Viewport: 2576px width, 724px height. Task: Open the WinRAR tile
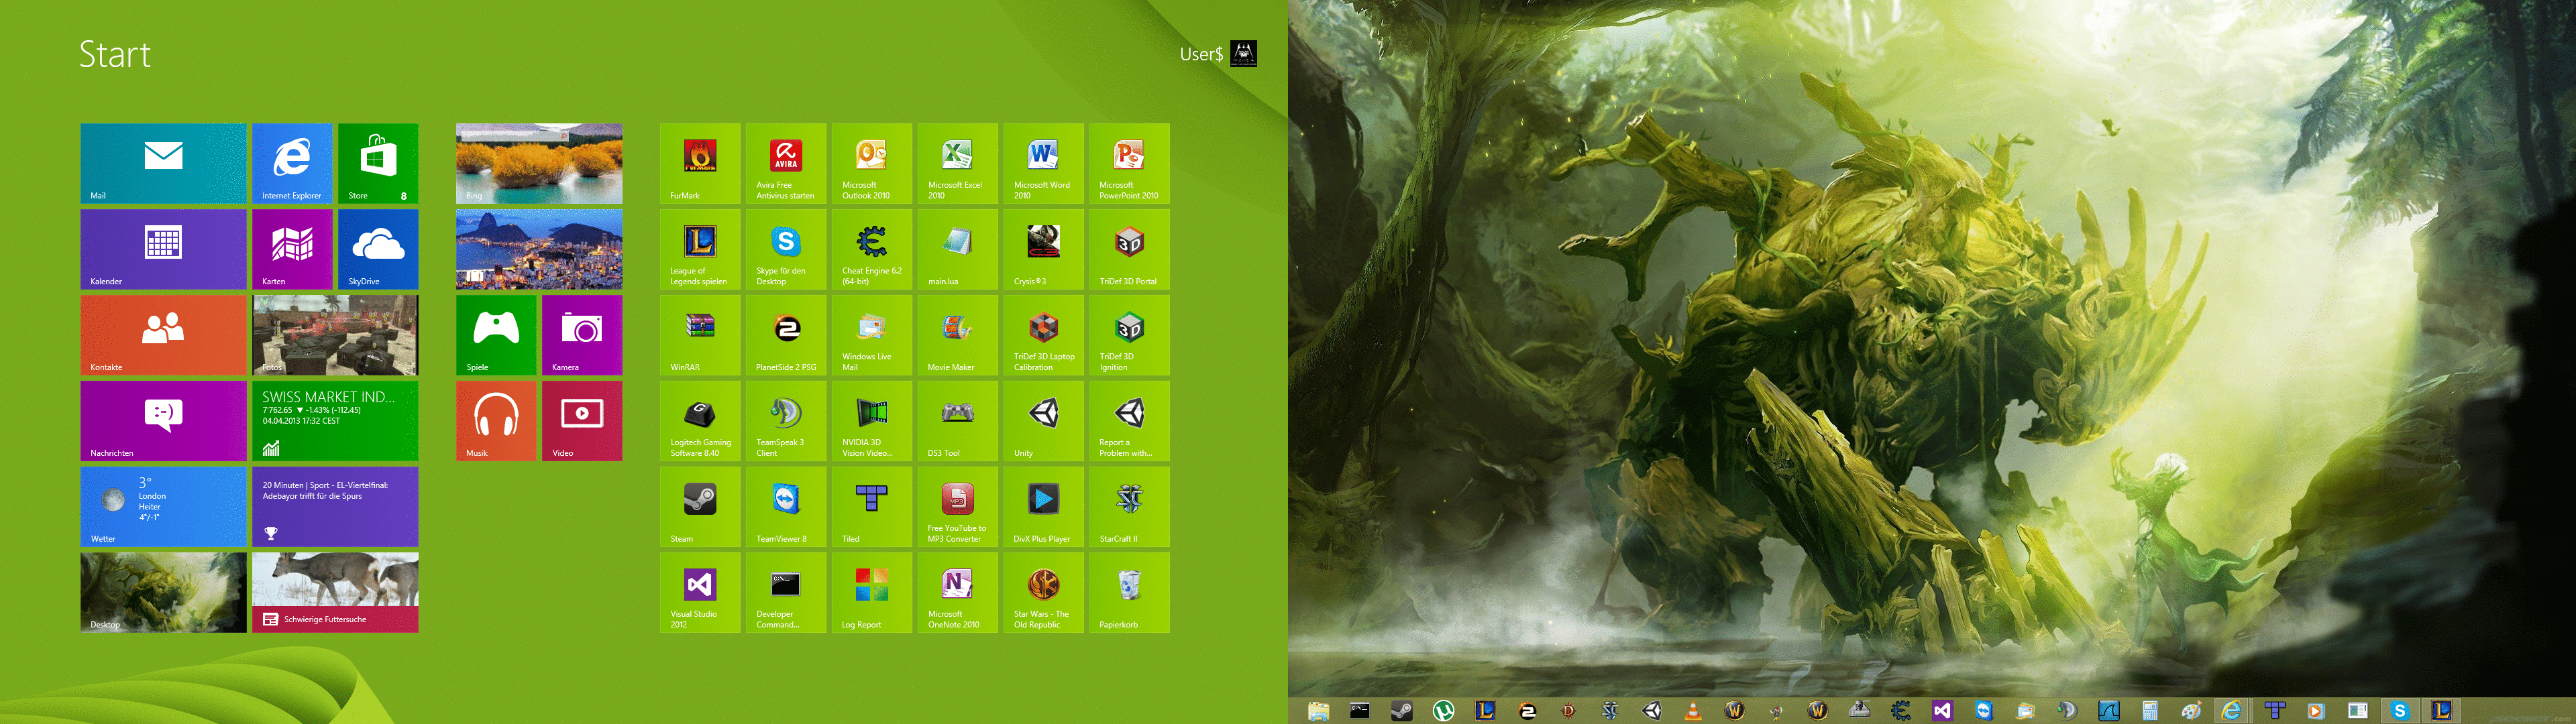click(x=700, y=335)
